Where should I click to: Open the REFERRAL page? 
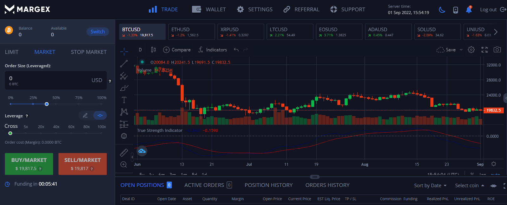pyautogui.click(x=301, y=9)
